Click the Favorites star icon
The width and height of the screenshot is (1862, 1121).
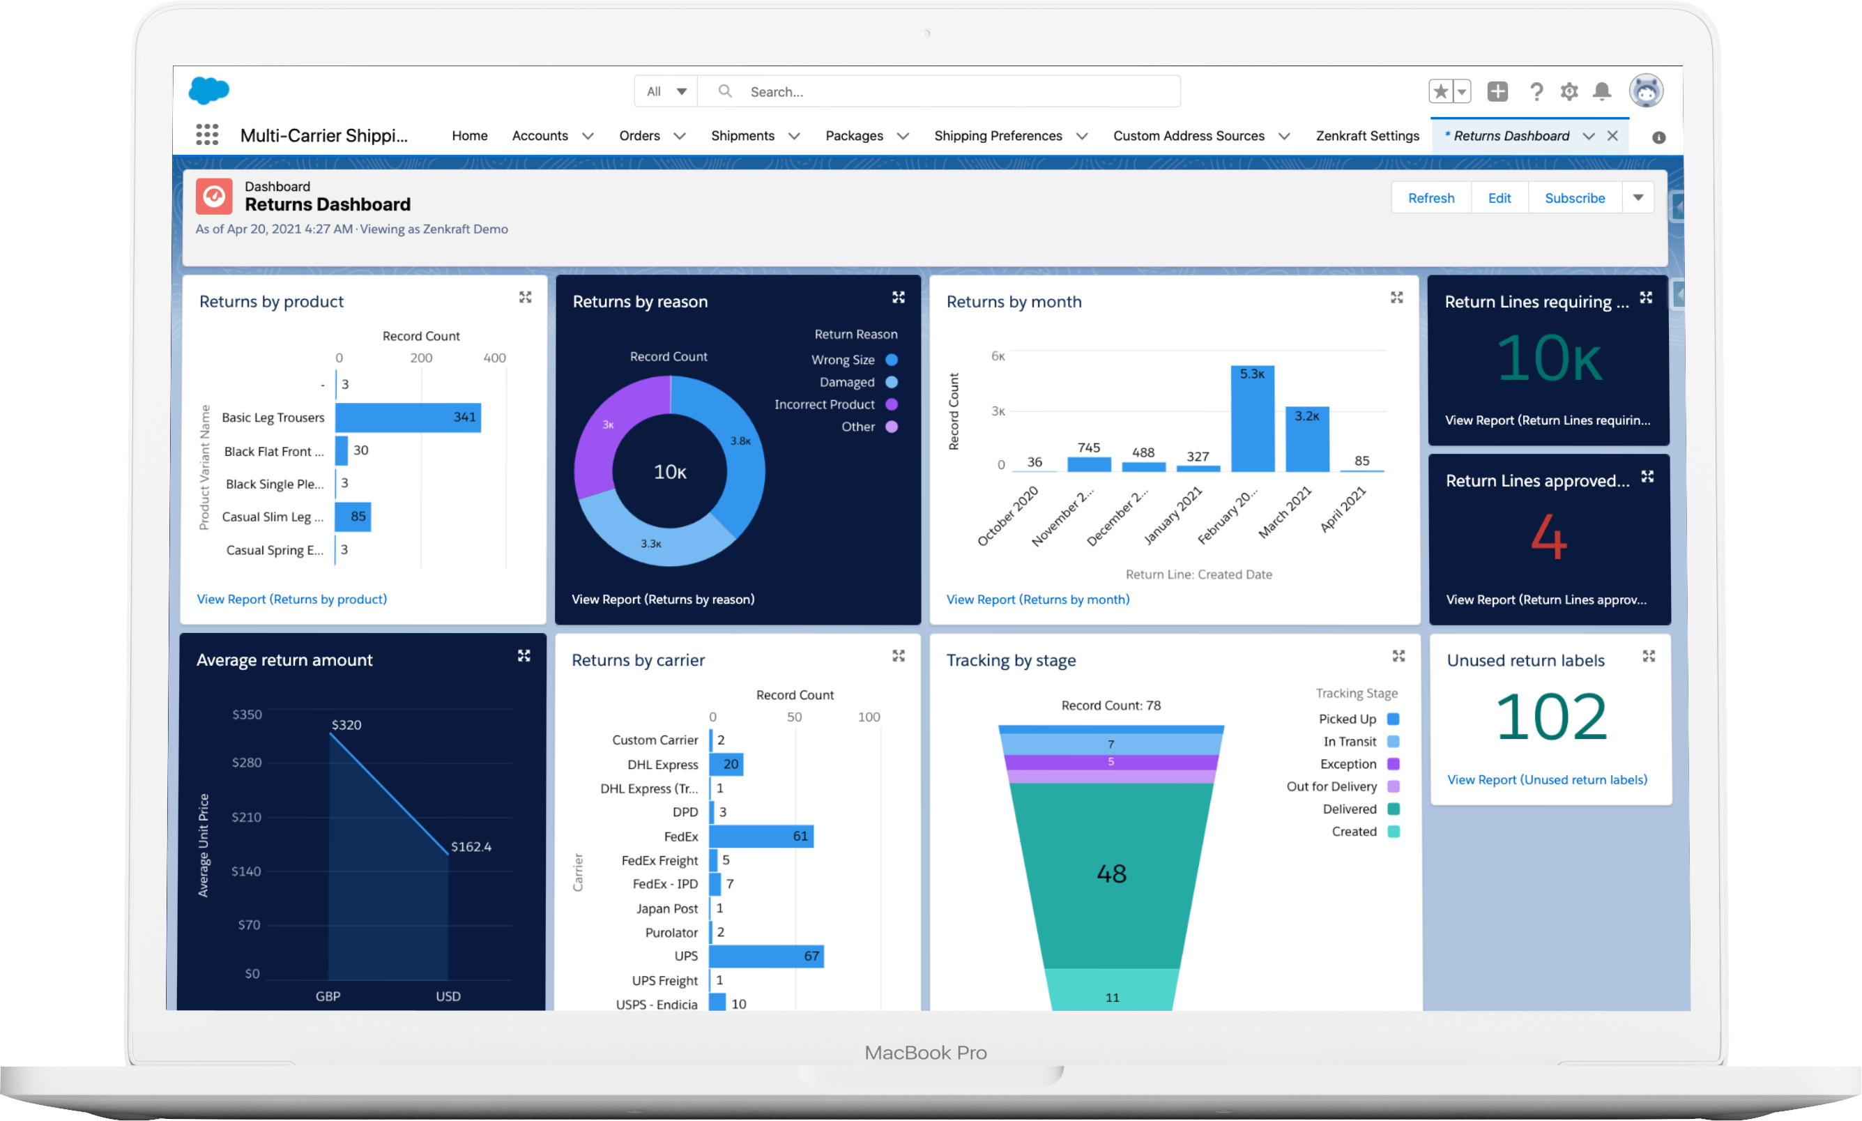point(1440,91)
